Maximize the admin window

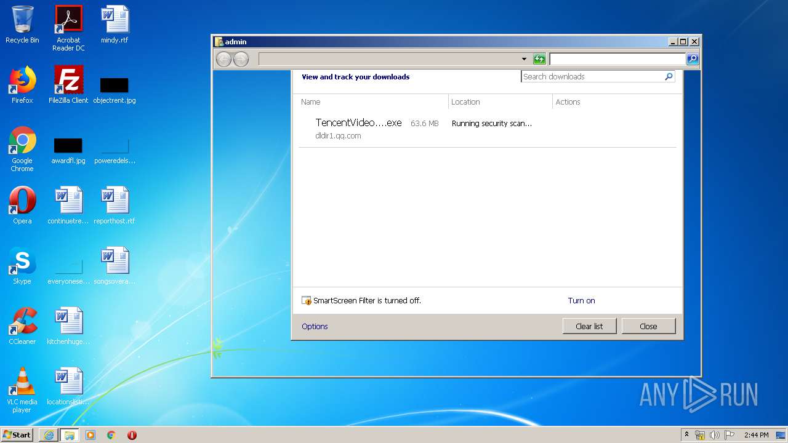pyautogui.click(x=683, y=42)
